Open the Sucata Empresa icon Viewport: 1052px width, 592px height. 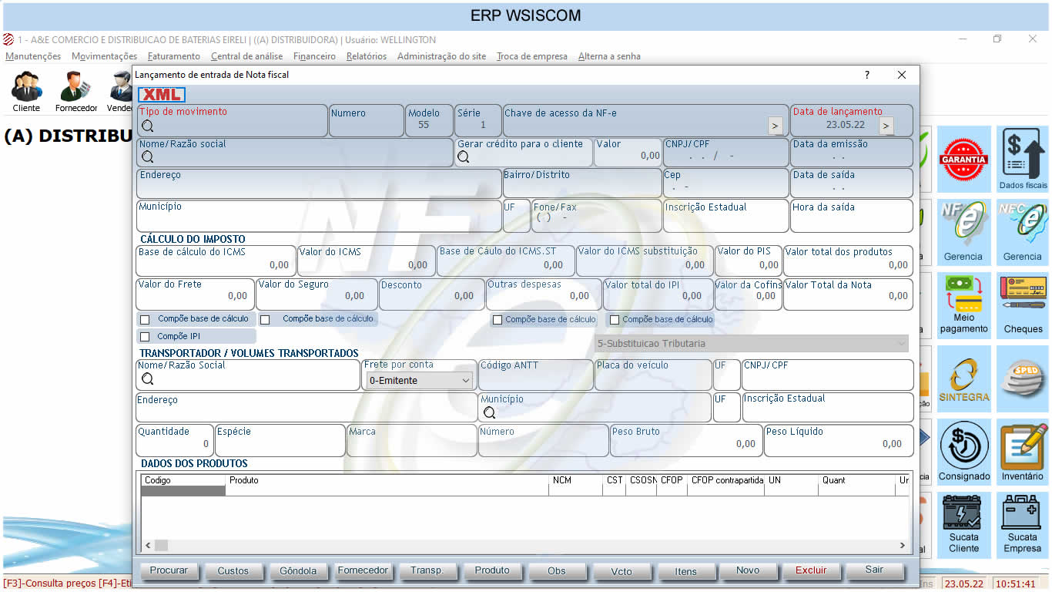[1023, 524]
